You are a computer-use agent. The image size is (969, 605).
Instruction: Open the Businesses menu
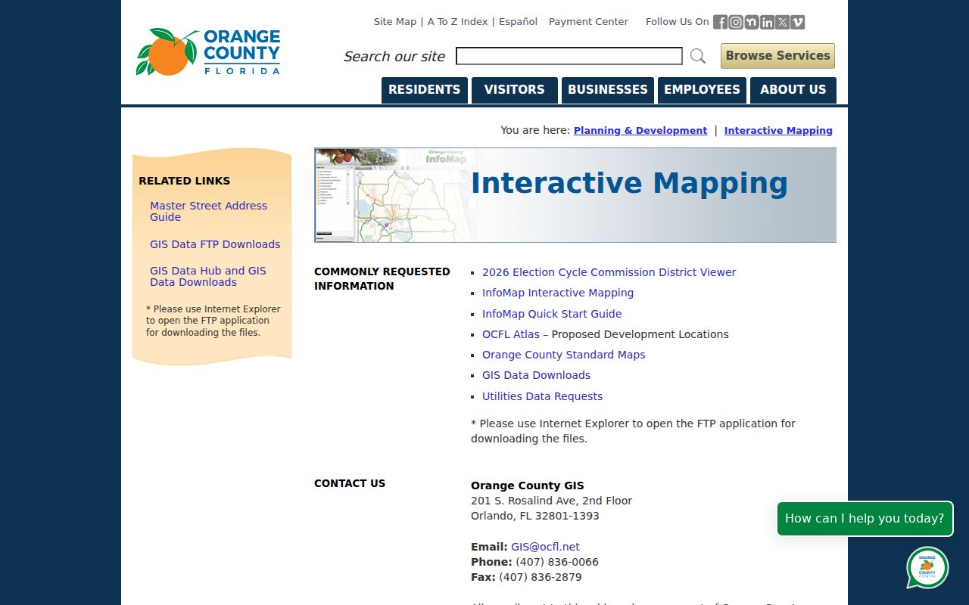tap(608, 90)
